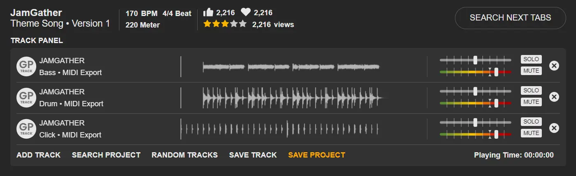Click SAVE PROJECT

(x=317, y=155)
